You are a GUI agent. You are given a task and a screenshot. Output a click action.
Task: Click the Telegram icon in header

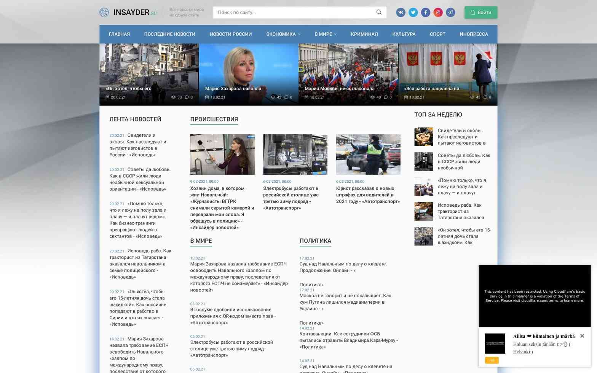pyautogui.click(x=450, y=13)
